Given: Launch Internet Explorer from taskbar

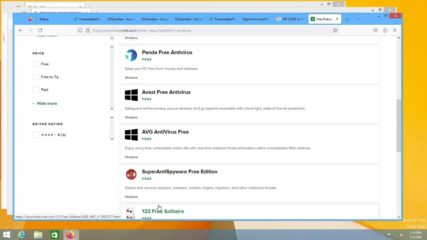Looking at the screenshot, I should pyautogui.click(x=22, y=235).
